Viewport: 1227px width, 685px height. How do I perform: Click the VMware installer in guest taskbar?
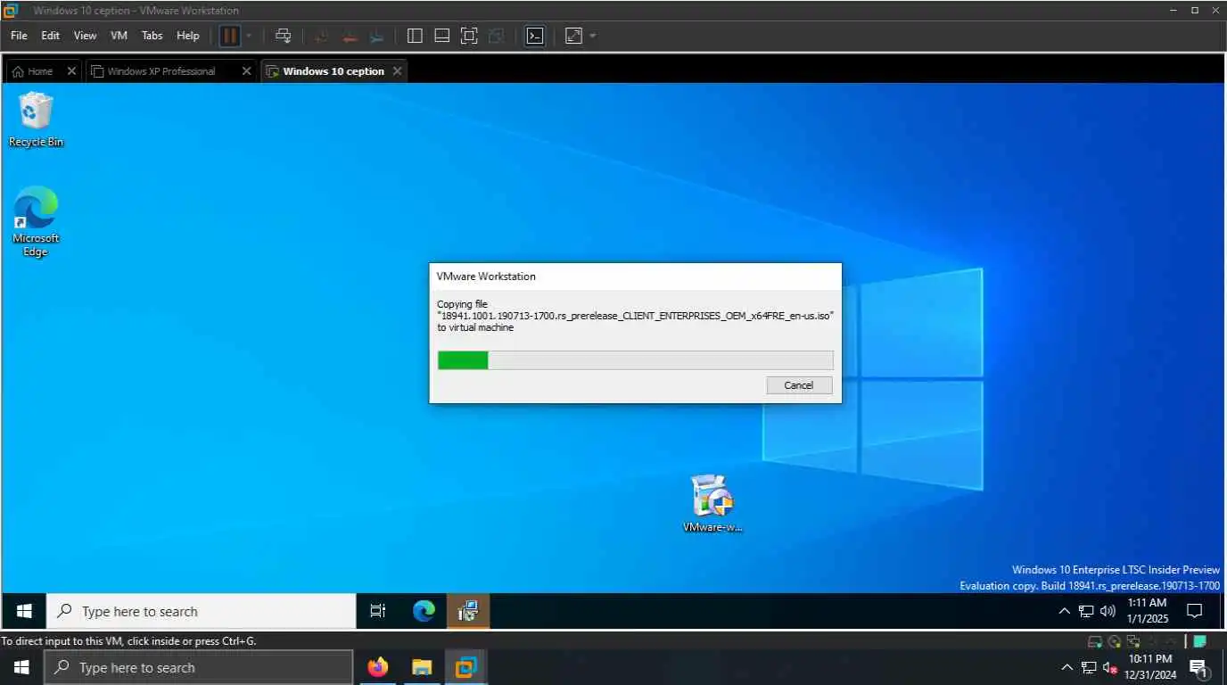(x=468, y=611)
